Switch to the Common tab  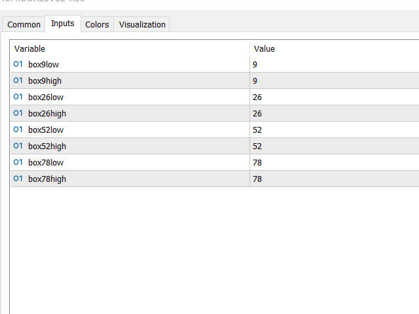pos(24,25)
